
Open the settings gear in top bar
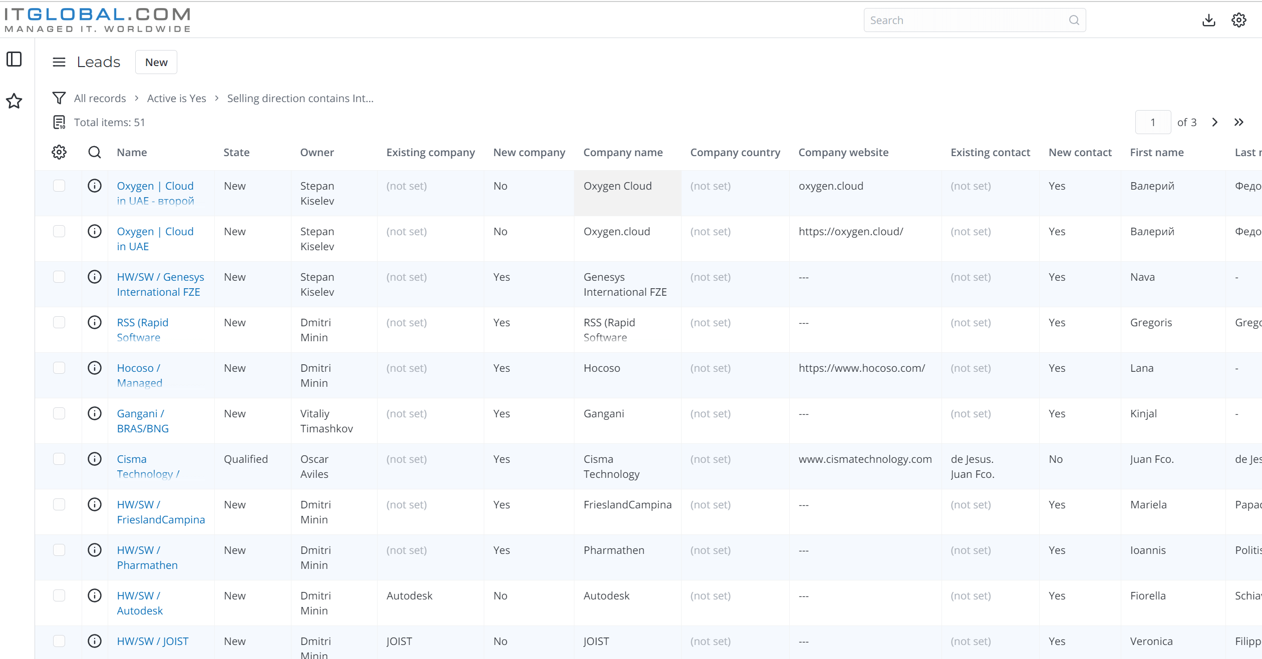point(1238,20)
